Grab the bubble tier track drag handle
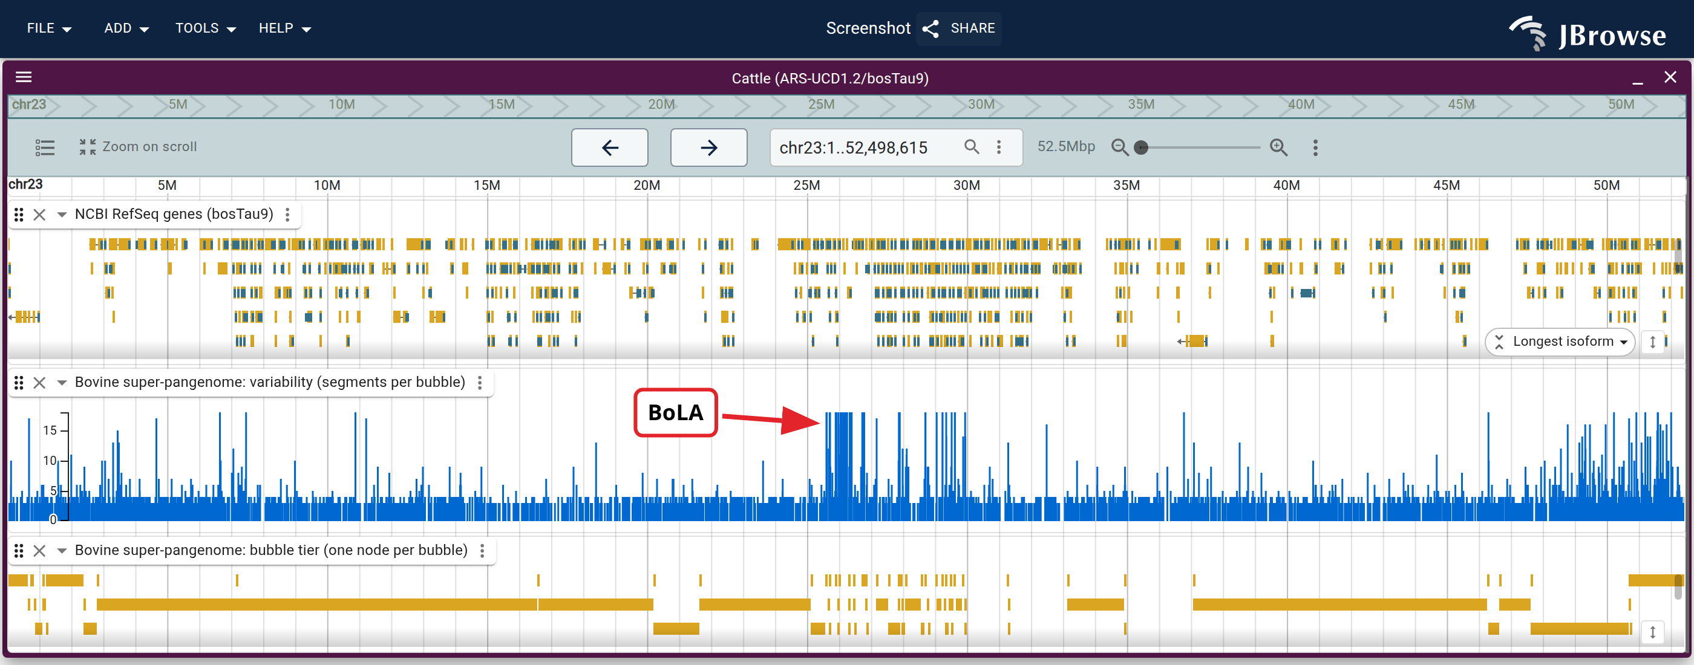The width and height of the screenshot is (1694, 665). point(19,551)
